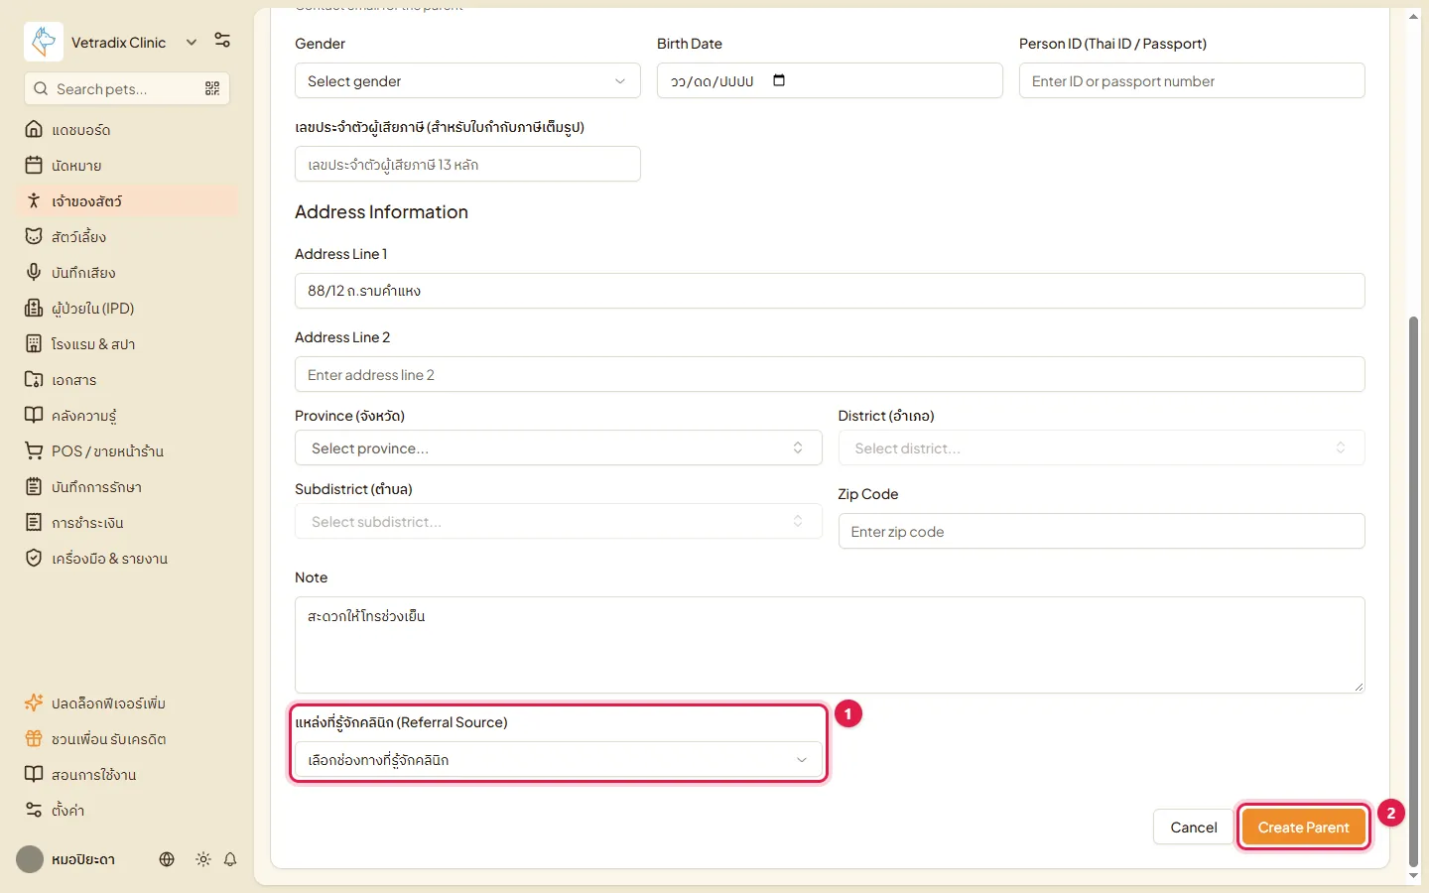Click the house icon beside แดชบอร์ด
Viewport: 1429px width, 893px height.
tap(34, 129)
